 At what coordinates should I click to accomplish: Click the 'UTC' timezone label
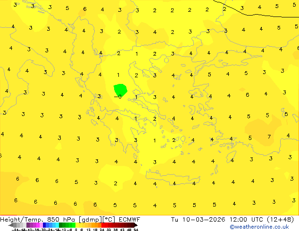coord(257,220)
